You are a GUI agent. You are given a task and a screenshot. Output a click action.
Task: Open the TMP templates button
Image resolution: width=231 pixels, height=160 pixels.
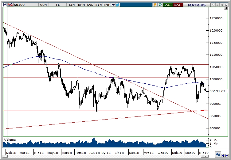pos(107,5)
